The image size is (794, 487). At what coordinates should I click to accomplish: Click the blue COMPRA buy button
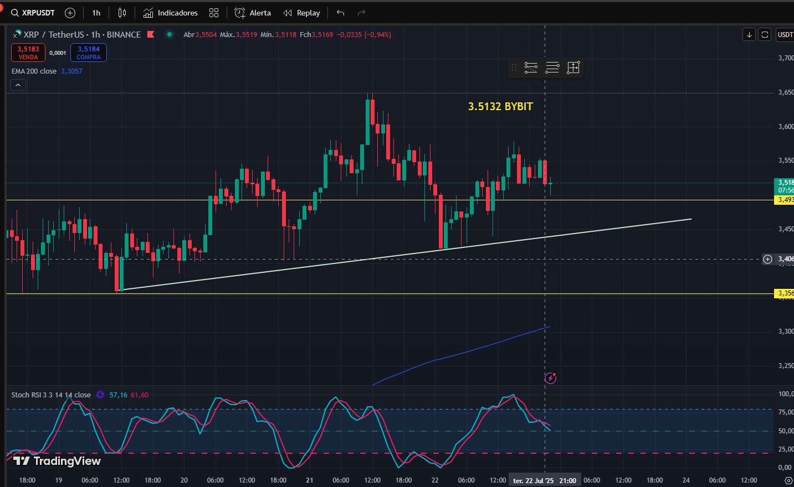pos(89,53)
